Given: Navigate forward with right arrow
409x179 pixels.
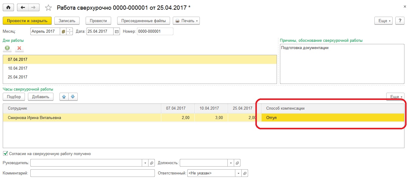Looking at the screenshot, I should [34, 7].
